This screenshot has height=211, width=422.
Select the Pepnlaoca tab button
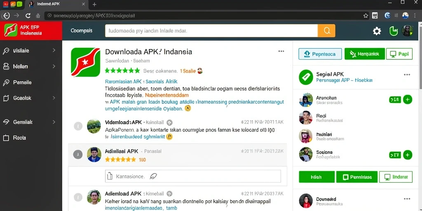click(x=320, y=54)
